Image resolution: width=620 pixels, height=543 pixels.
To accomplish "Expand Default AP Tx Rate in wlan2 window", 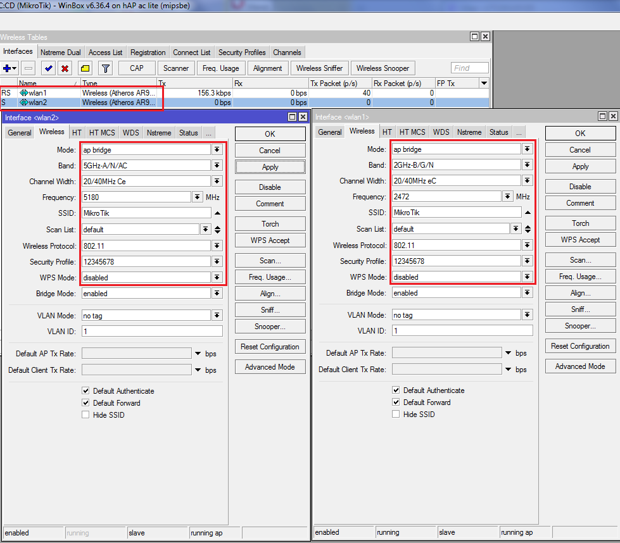I will (x=198, y=353).
